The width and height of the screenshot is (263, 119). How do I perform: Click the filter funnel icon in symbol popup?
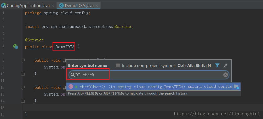pos(217,65)
